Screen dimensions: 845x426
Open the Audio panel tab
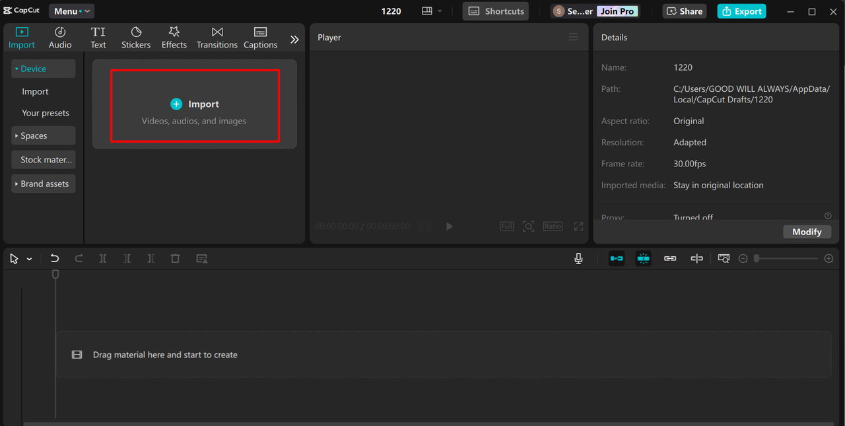(60, 38)
